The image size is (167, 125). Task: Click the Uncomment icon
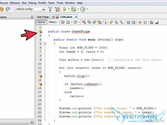157,22
